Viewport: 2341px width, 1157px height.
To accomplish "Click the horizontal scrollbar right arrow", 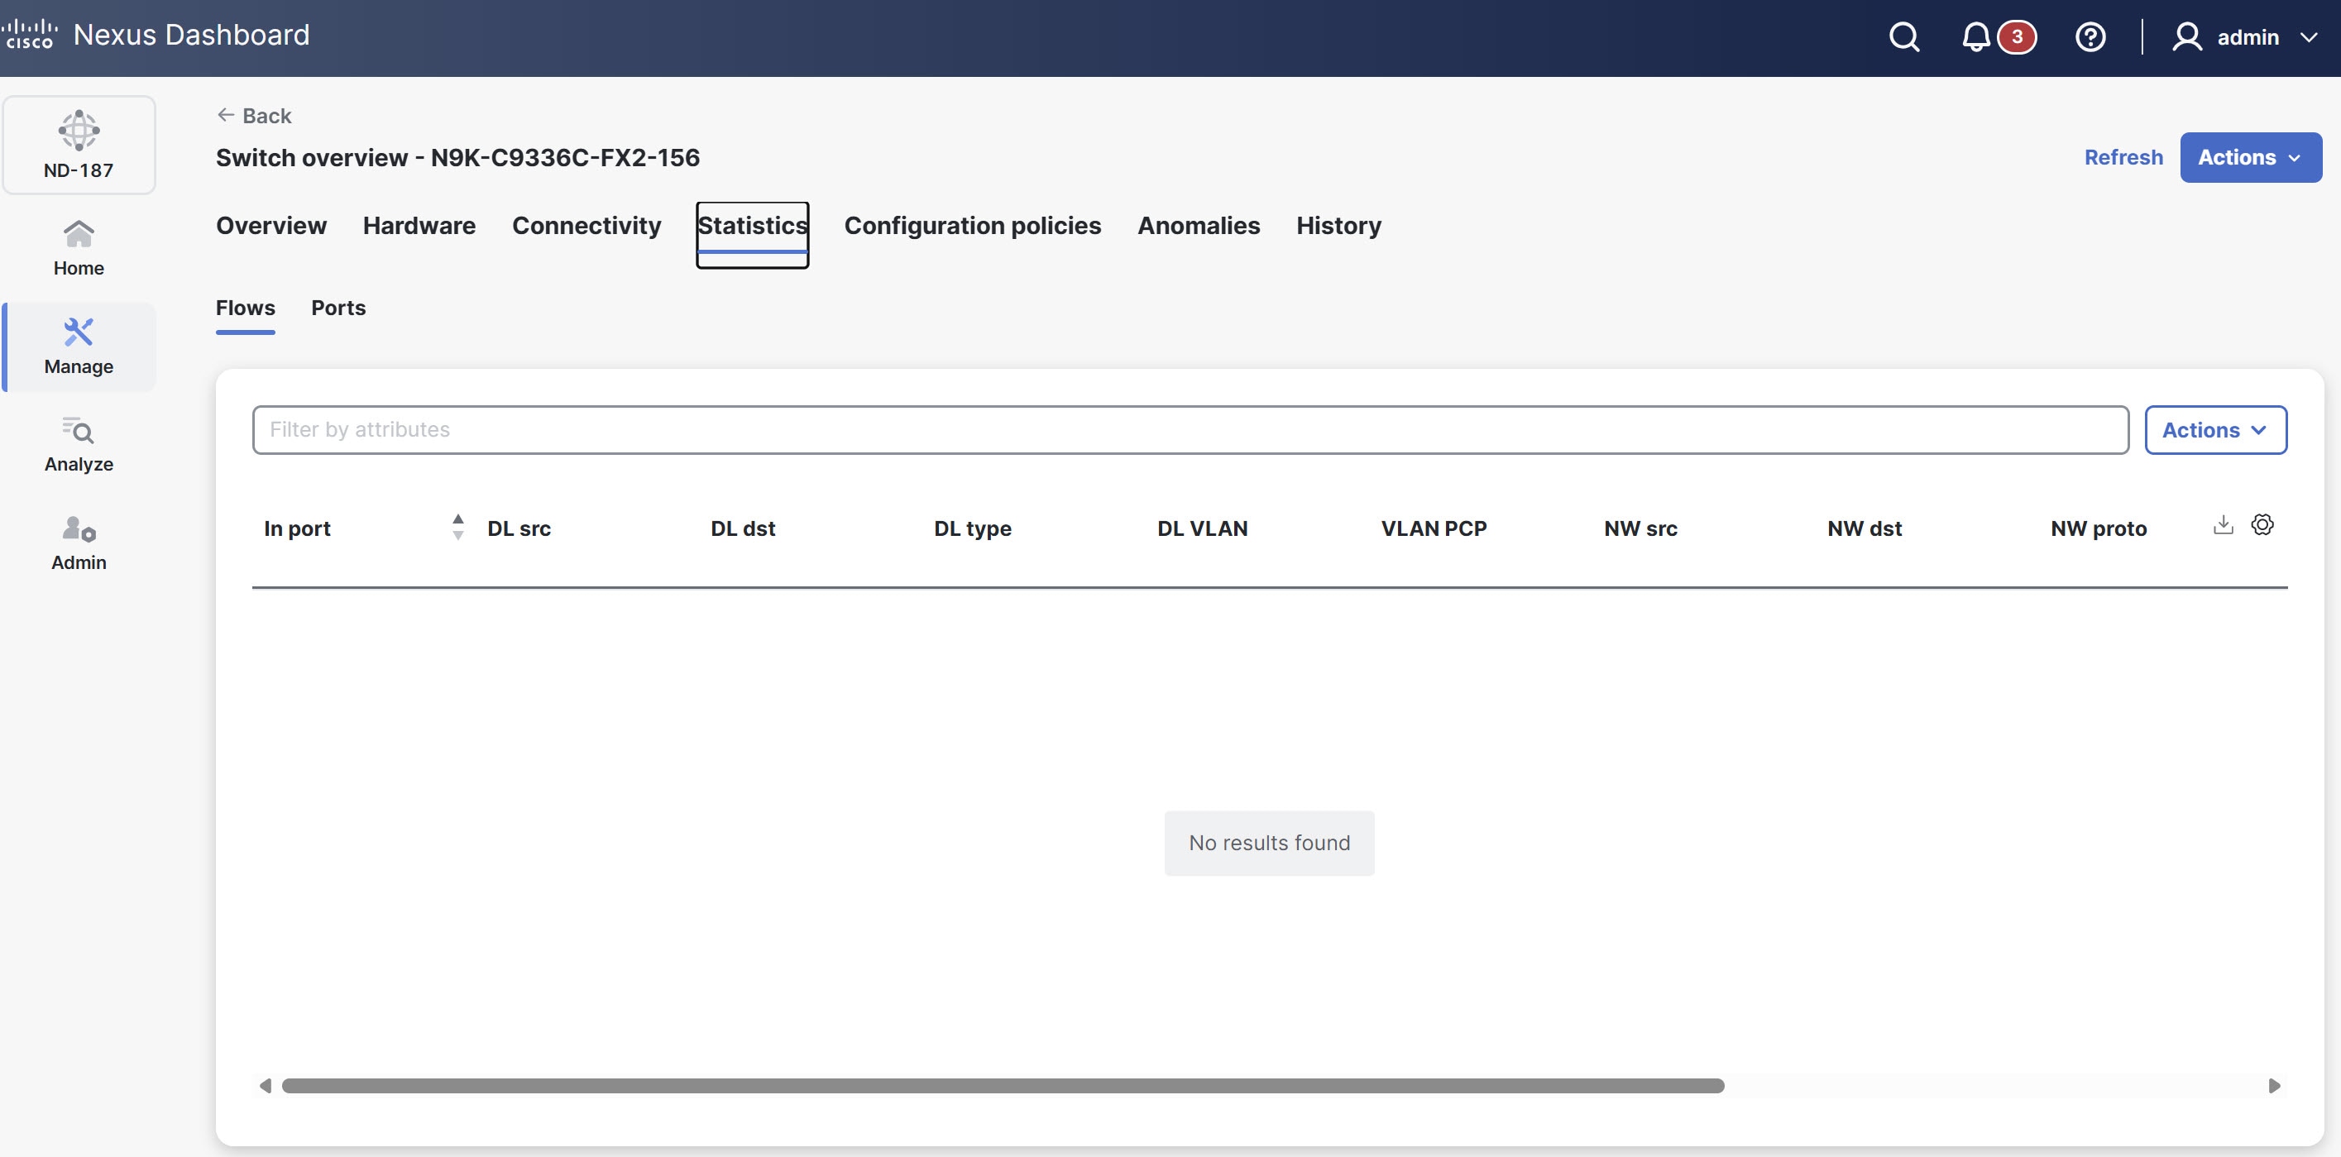I will (2274, 1085).
